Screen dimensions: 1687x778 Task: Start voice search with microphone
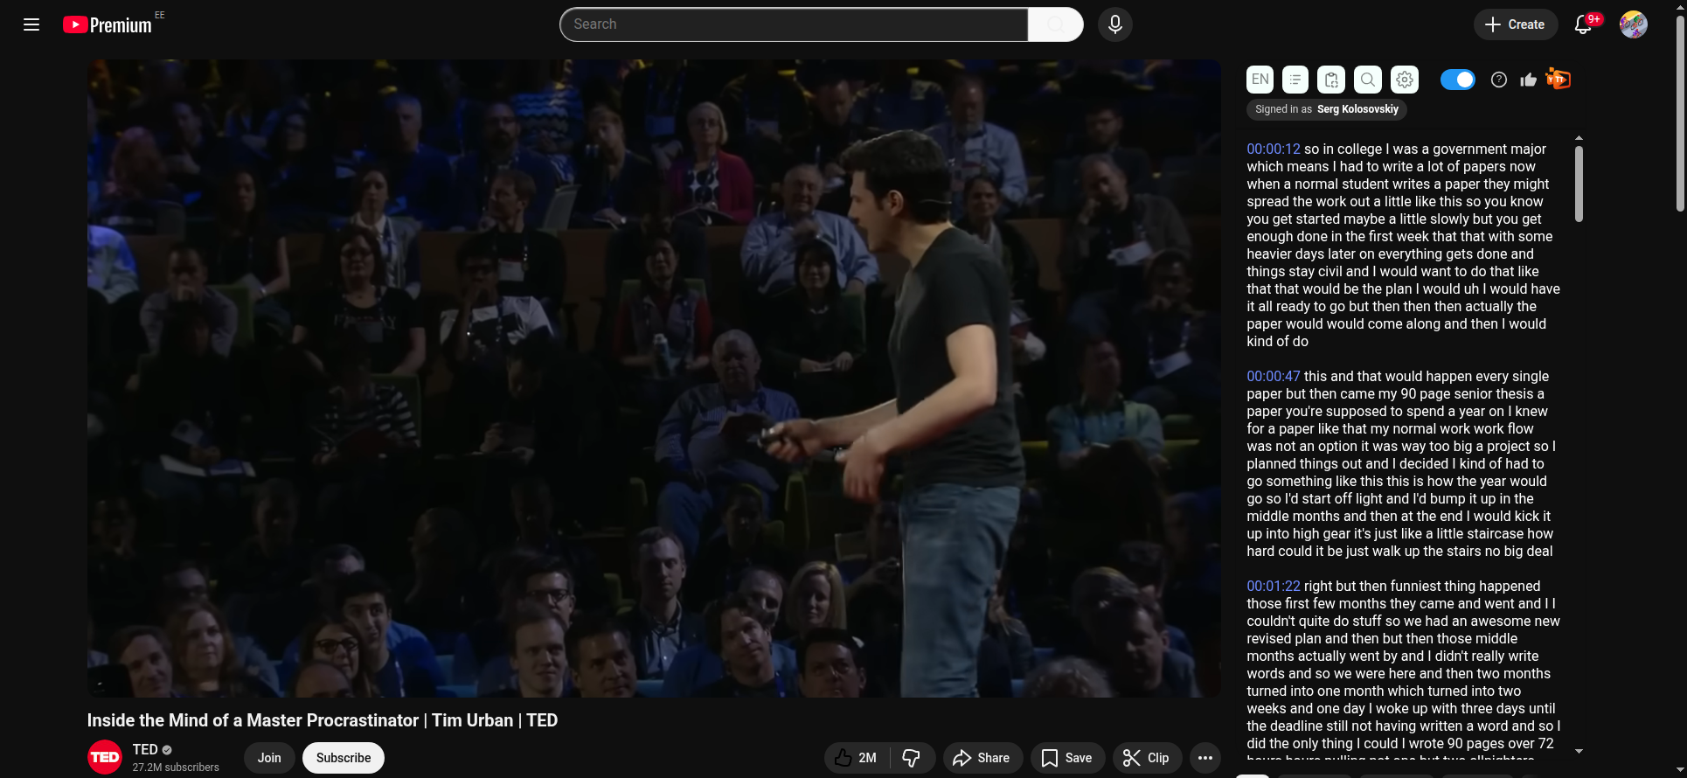[x=1115, y=24]
